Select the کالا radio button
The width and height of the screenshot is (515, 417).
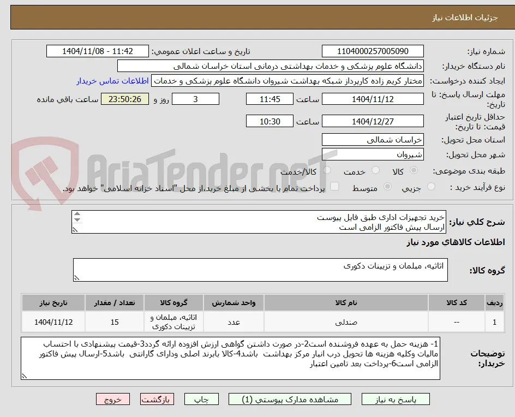(x=414, y=170)
